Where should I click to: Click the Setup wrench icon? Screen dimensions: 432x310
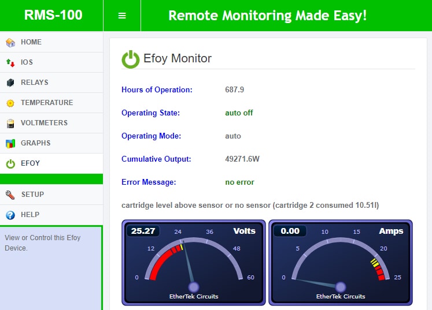(10, 195)
